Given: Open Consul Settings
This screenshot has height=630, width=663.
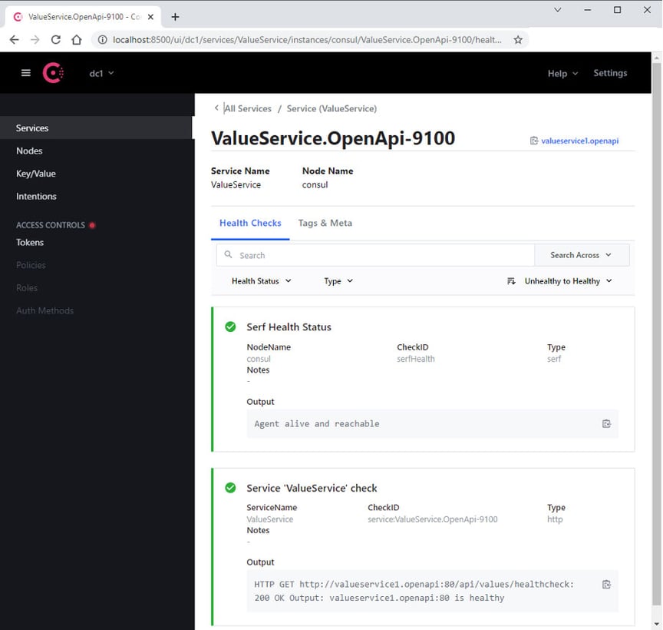Looking at the screenshot, I should click(x=610, y=73).
